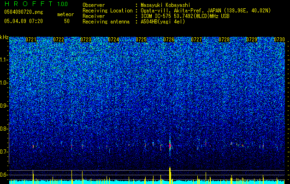Image resolution: width=290 pixels, height=184 pixels.
Task: Click the 'meteor' label
Action: (65, 14)
